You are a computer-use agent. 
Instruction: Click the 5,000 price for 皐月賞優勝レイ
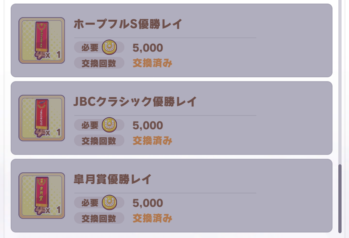coord(148,203)
